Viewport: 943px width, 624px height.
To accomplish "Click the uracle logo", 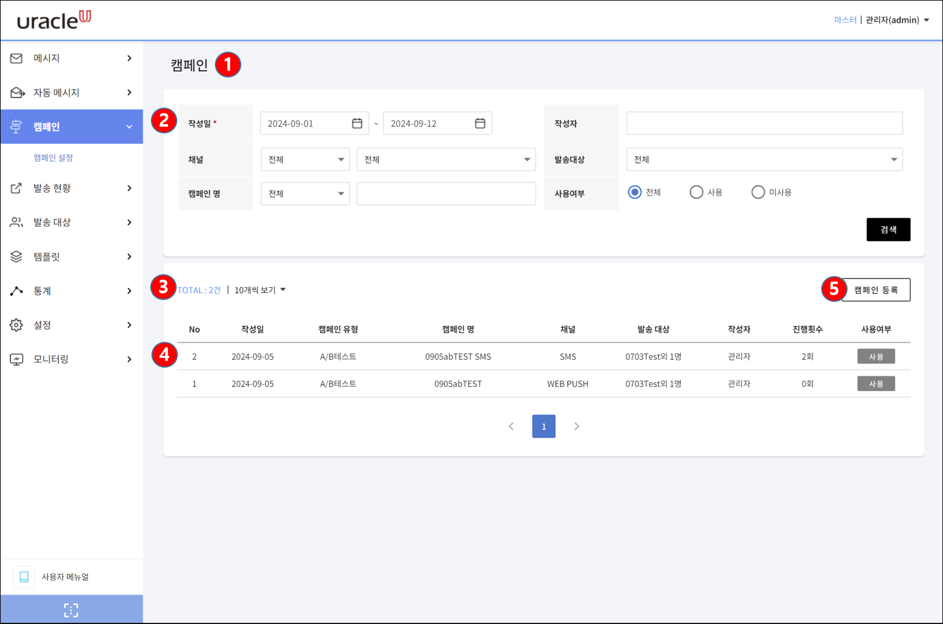I will click(x=54, y=20).
